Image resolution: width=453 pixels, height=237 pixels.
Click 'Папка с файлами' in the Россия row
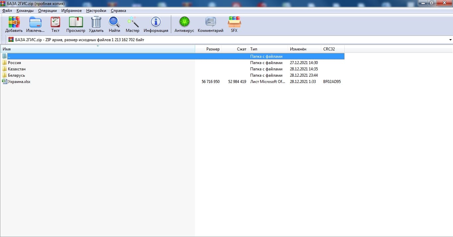point(266,62)
